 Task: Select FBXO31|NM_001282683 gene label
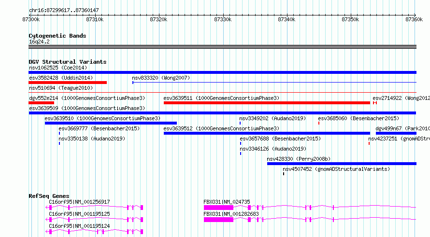(231, 214)
